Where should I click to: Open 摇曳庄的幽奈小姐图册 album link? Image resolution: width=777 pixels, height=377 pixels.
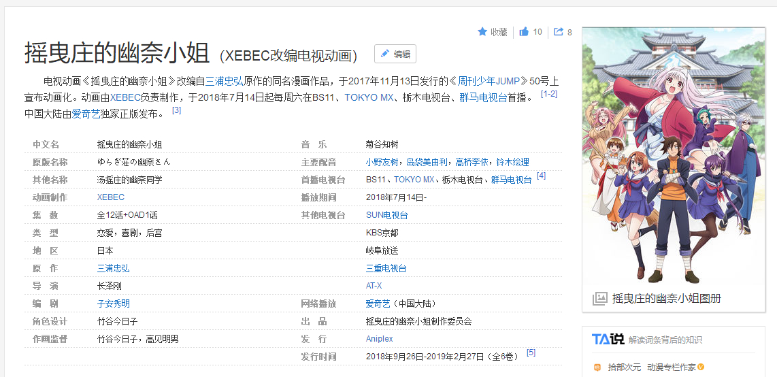(667, 298)
